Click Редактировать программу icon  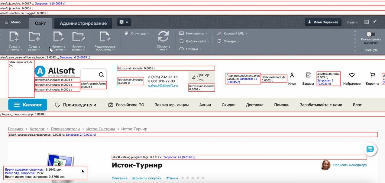[x=105, y=37]
